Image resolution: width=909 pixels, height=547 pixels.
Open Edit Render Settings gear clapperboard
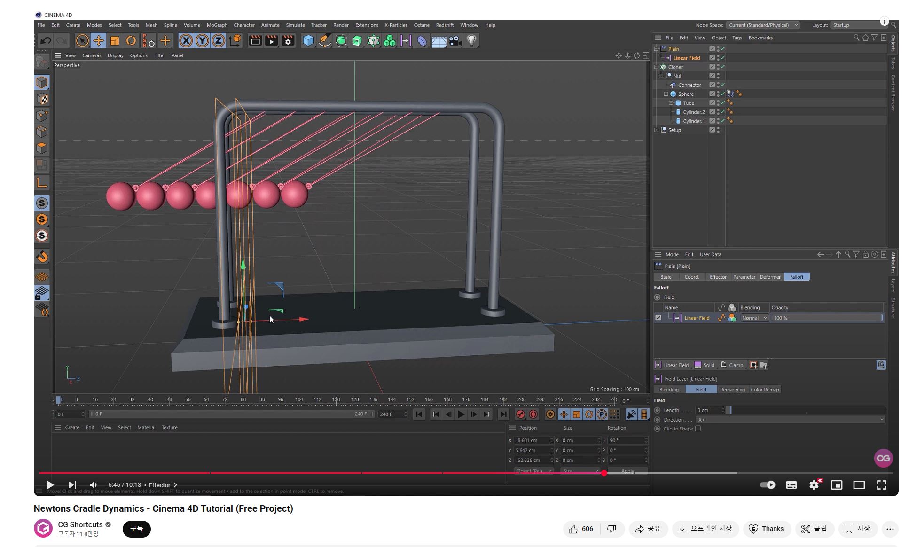point(288,41)
